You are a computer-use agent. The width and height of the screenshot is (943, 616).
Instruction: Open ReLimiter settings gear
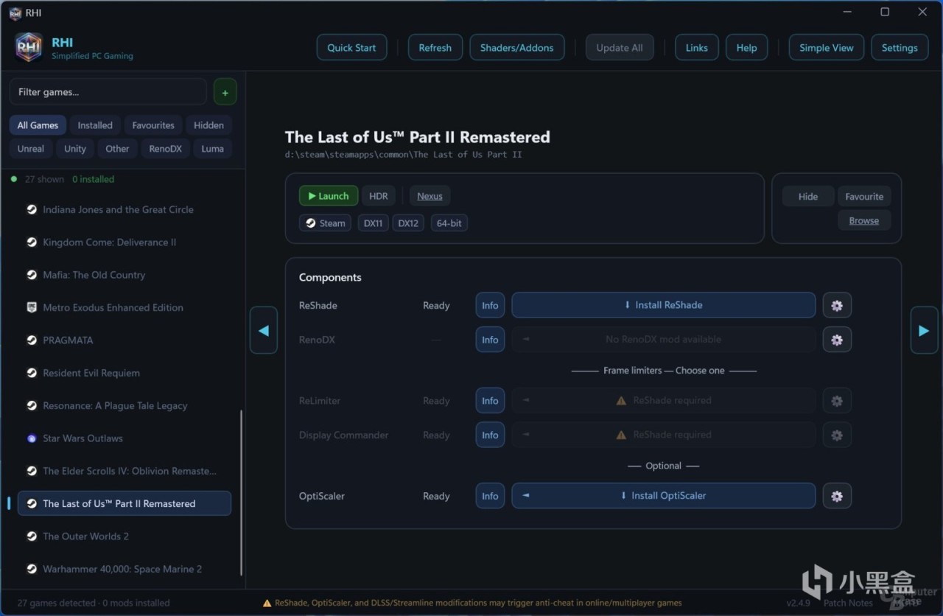pos(837,401)
